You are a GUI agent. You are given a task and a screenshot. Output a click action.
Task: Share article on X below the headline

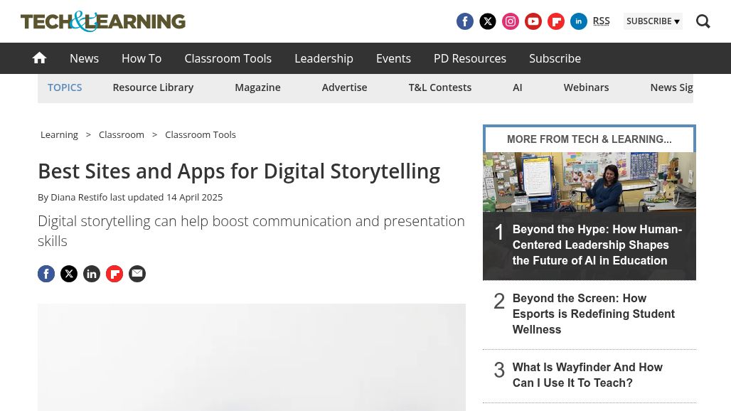(x=69, y=274)
